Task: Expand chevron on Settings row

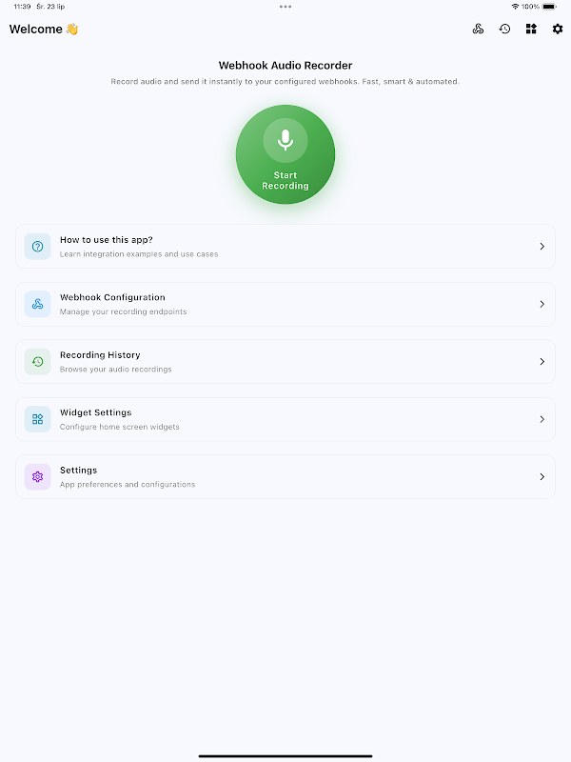Action: click(542, 477)
